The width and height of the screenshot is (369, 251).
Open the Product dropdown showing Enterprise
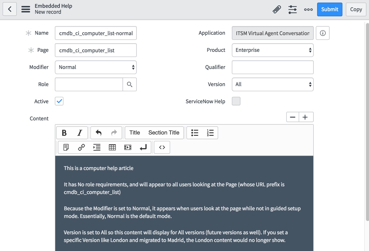(x=272, y=50)
